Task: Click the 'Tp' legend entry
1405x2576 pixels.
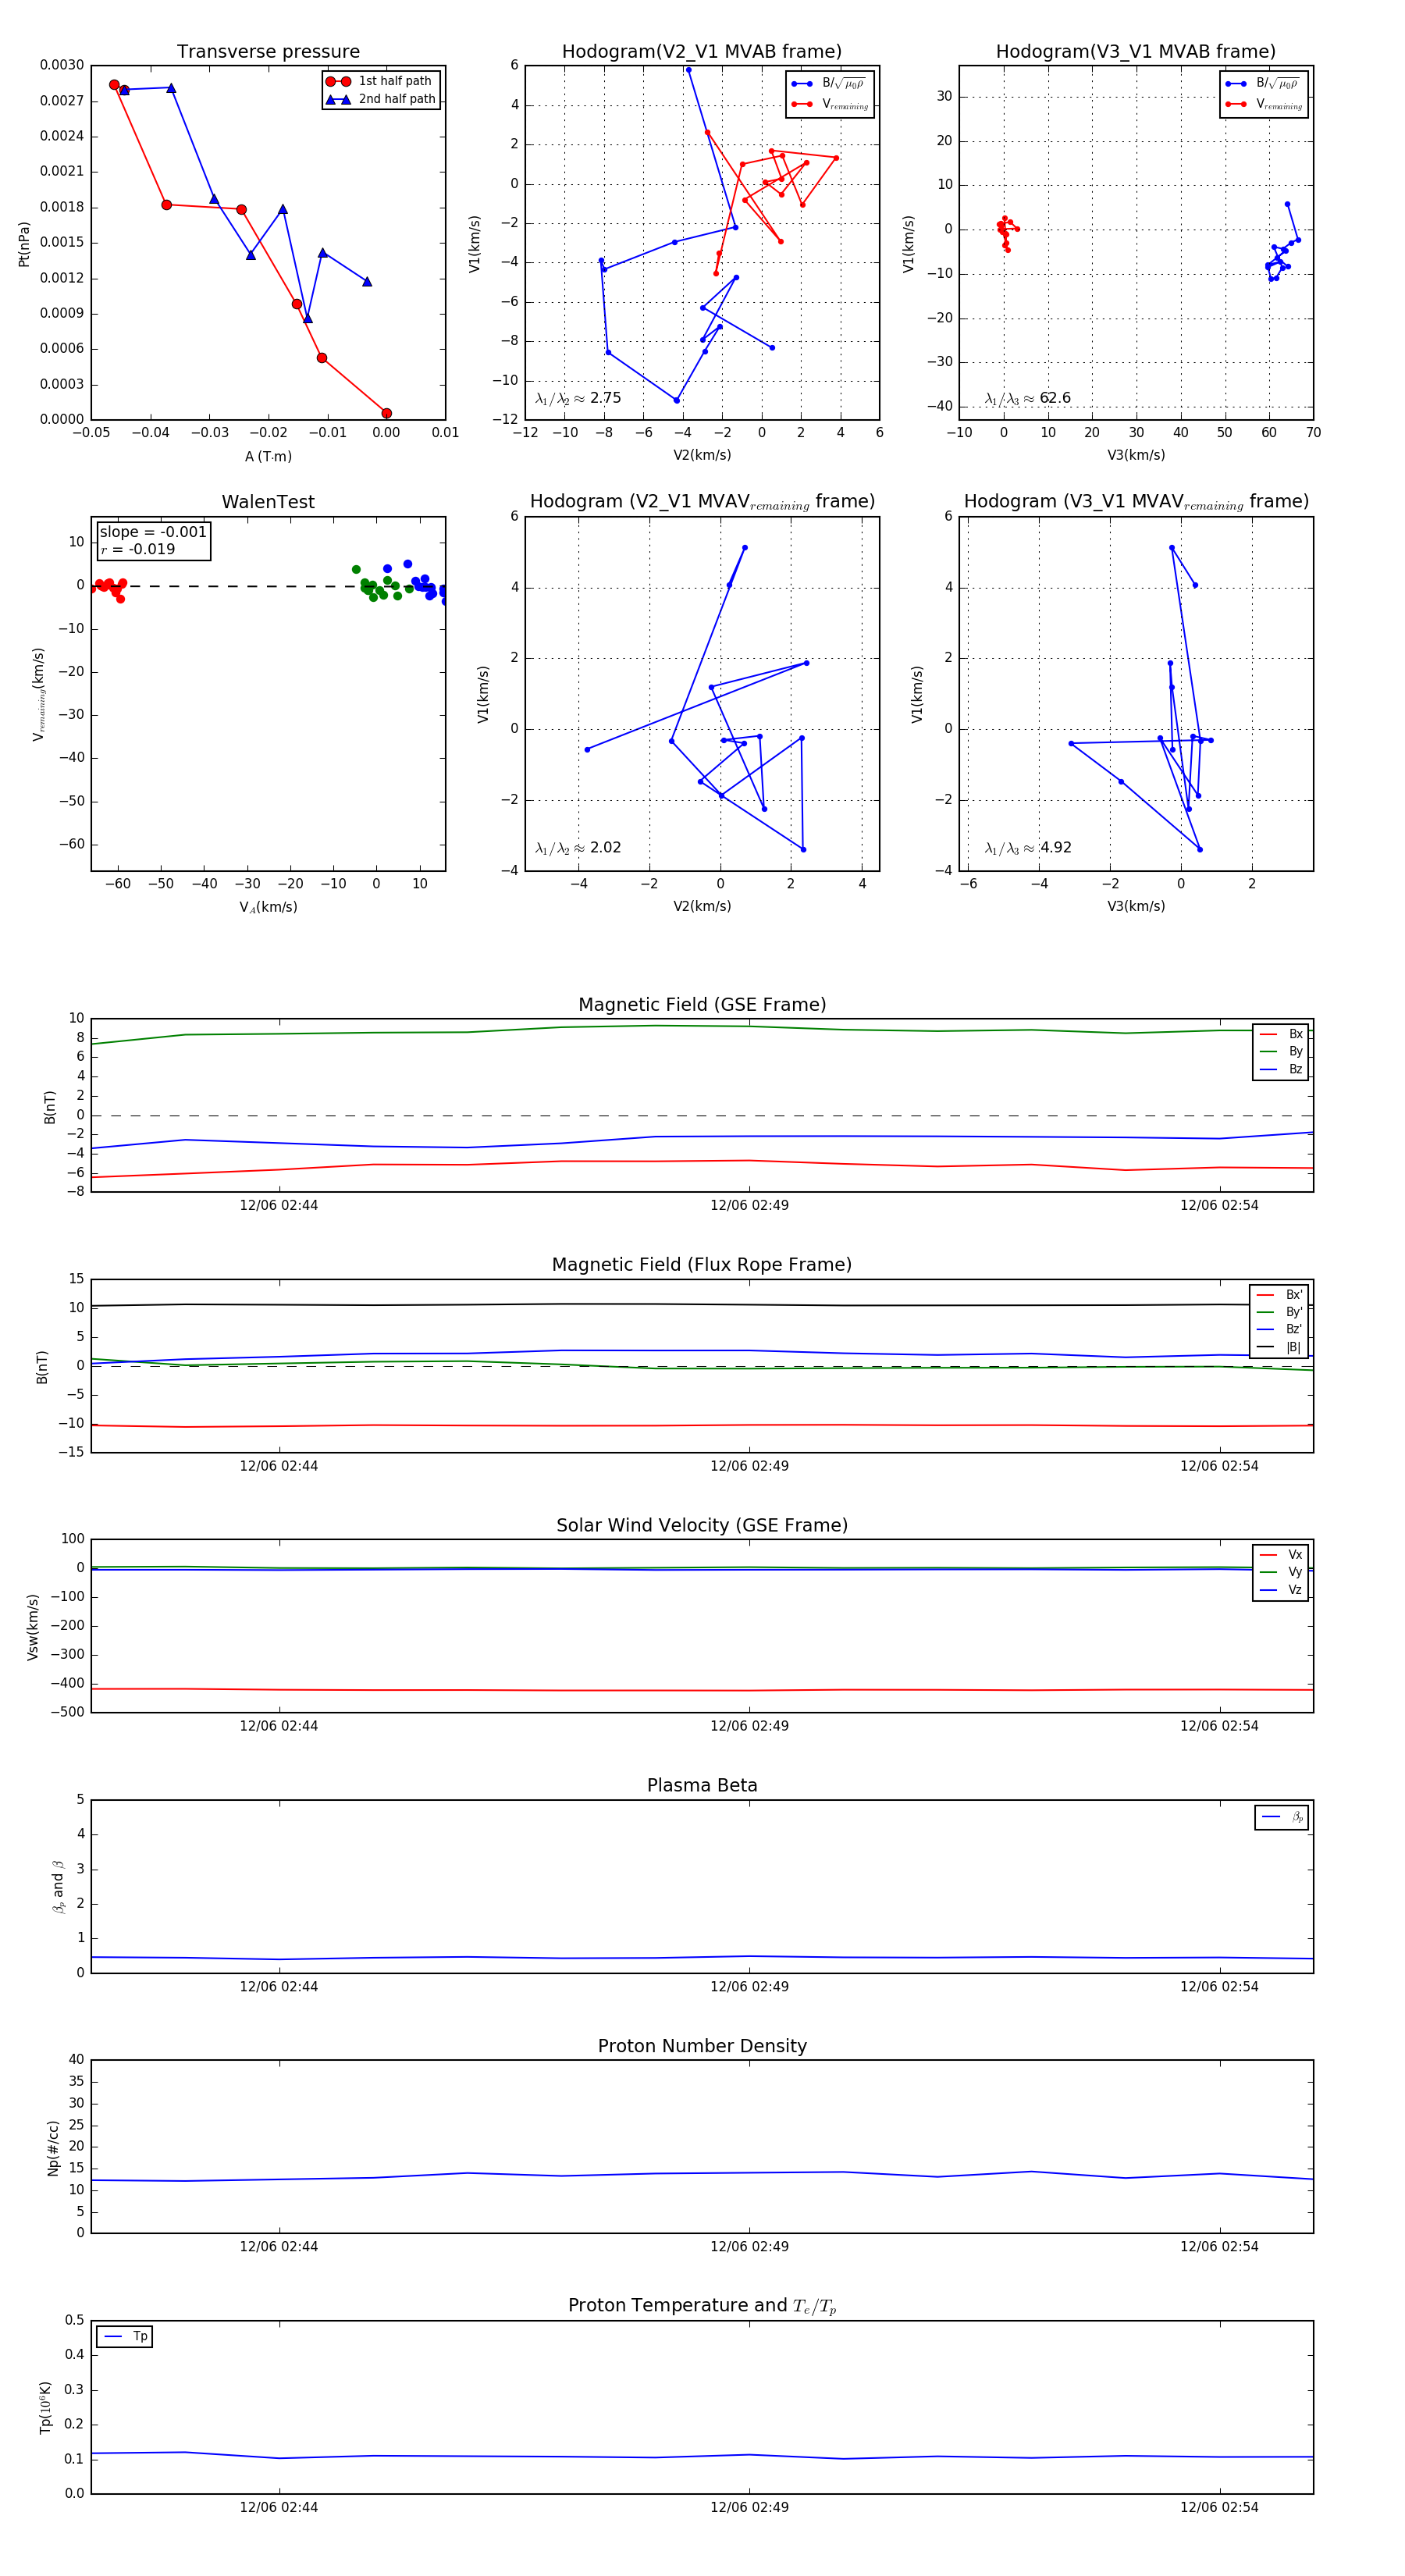Action: tap(125, 2337)
